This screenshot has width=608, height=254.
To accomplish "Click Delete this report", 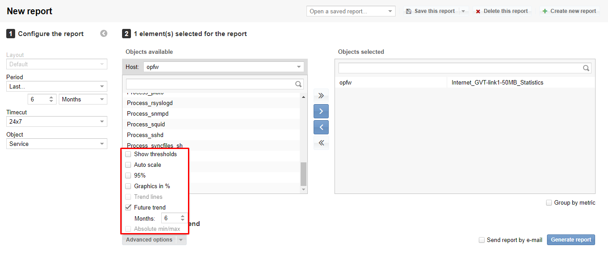I will 502,11.
